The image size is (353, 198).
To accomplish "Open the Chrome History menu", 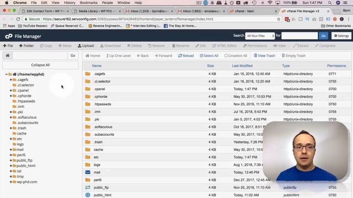I will point(69,3).
